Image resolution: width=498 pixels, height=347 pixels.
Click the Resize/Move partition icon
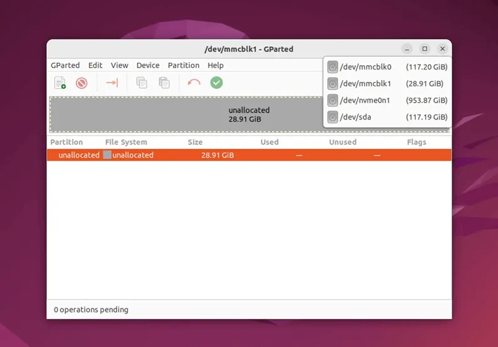[112, 83]
